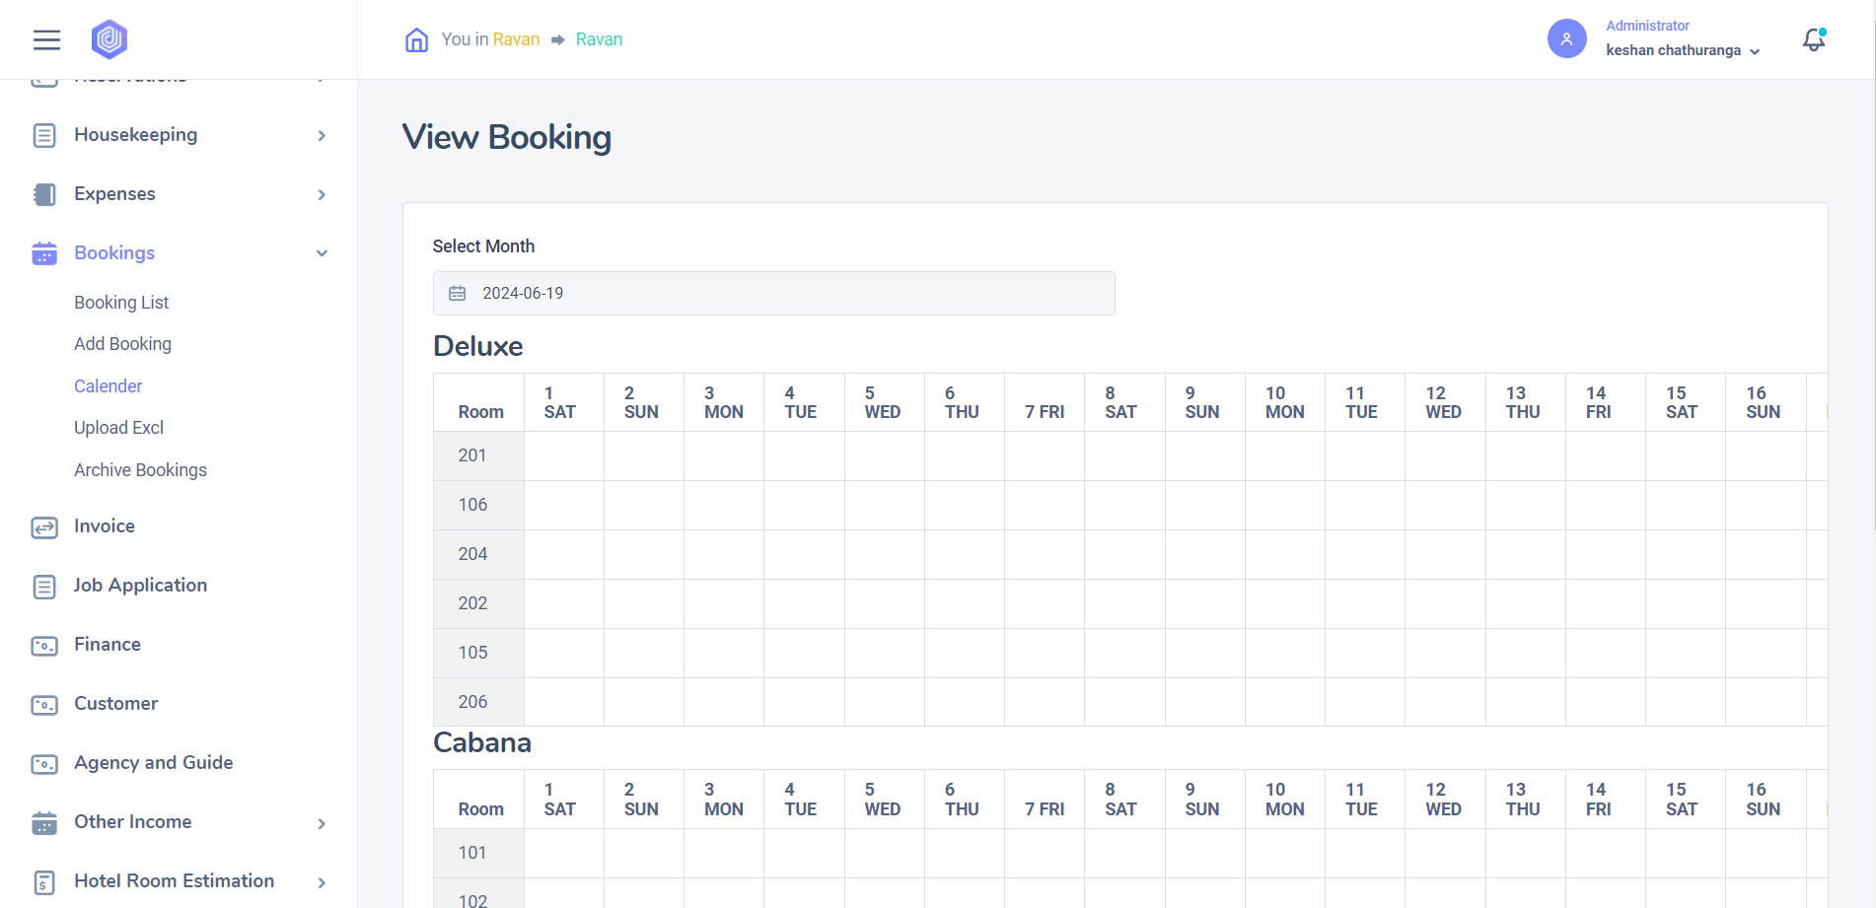The width and height of the screenshot is (1876, 908).
Task: Click the Invoice sidebar icon
Action: [x=44, y=527]
